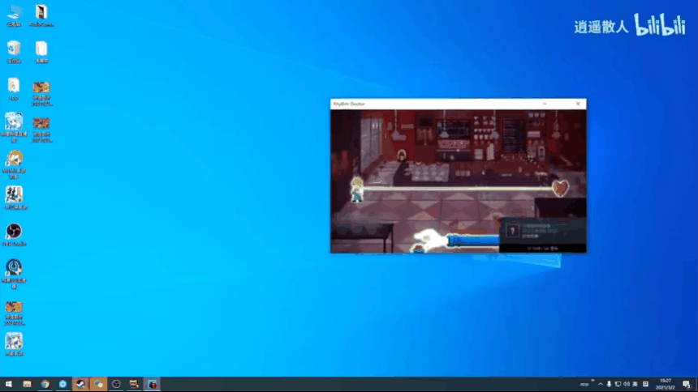Click the heart in Rhythm Doctor game

561,188
